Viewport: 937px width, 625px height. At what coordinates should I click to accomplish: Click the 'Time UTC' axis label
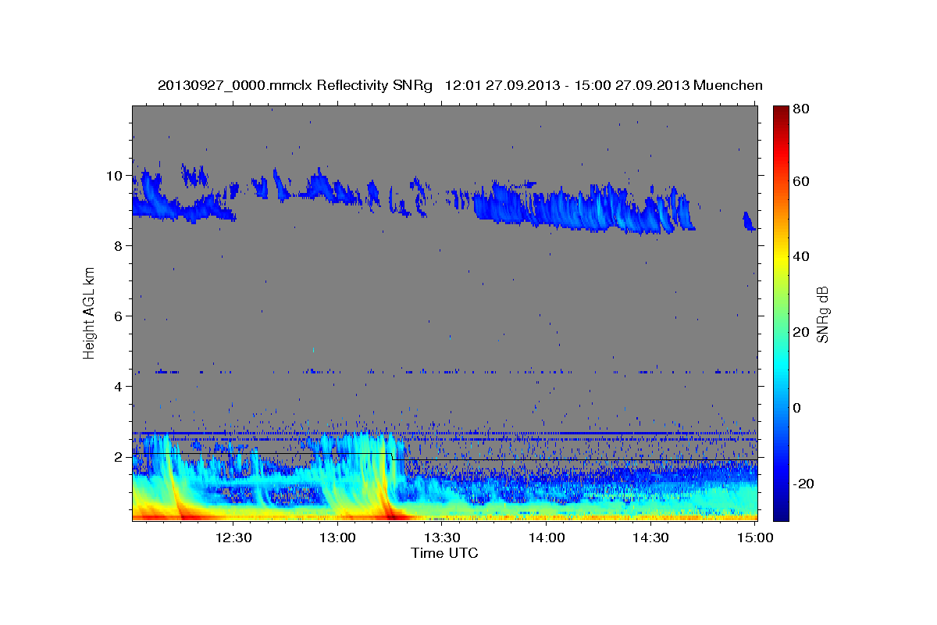(444, 553)
